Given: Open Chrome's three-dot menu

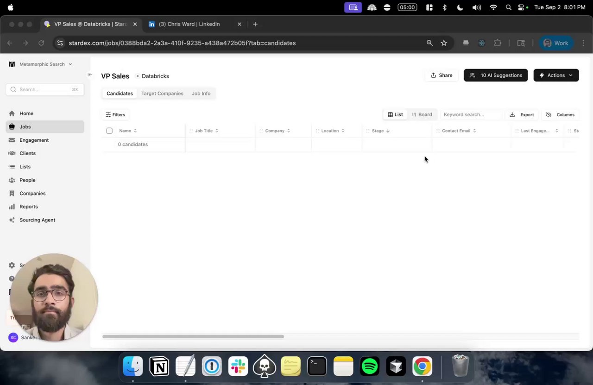Looking at the screenshot, I should 583,43.
